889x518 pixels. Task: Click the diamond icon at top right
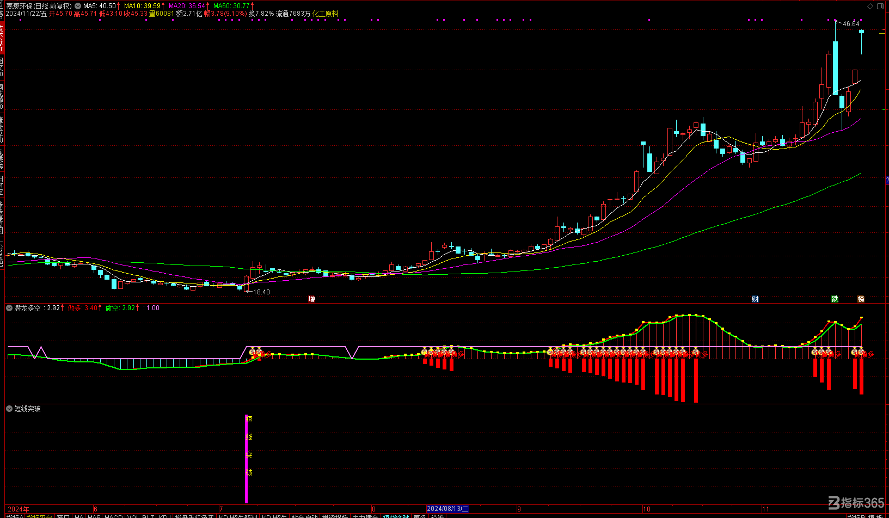[870, 6]
